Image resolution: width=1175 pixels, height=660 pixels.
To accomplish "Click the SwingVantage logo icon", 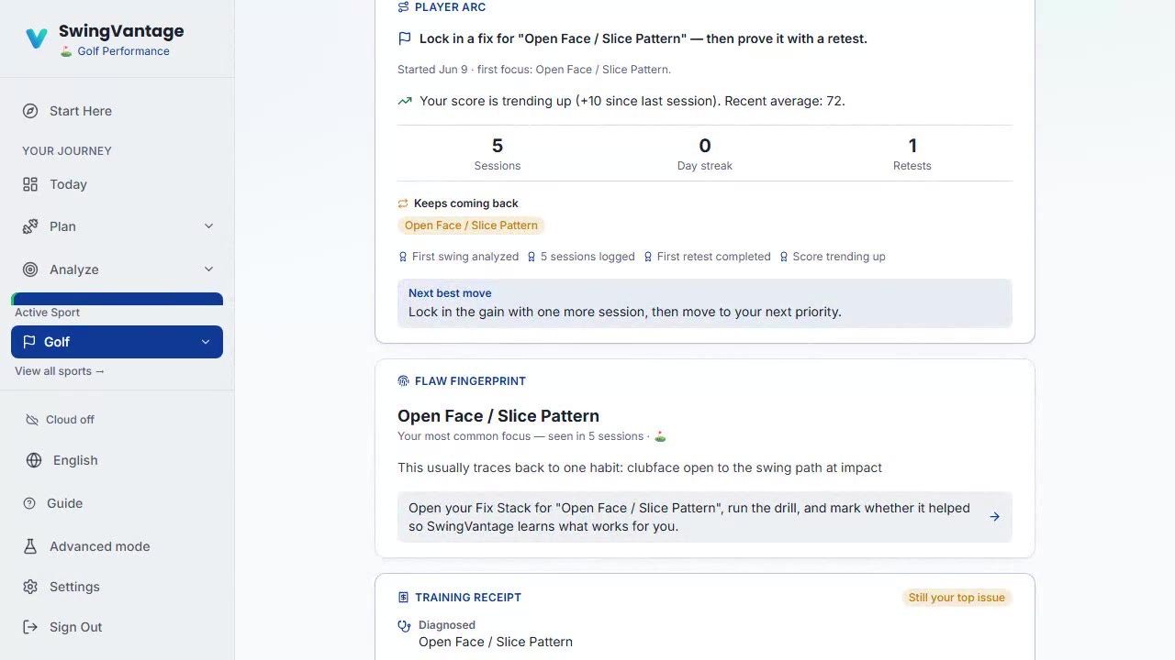I will point(37,38).
